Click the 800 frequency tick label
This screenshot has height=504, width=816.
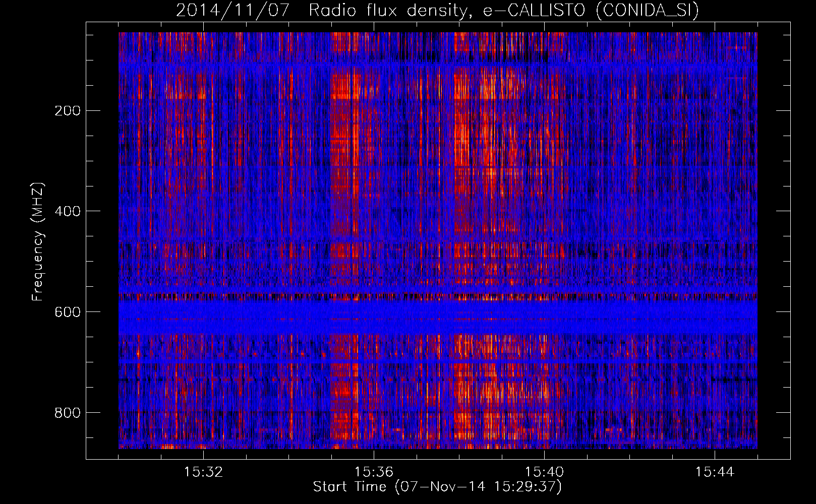pyautogui.click(x=67, y=413)
